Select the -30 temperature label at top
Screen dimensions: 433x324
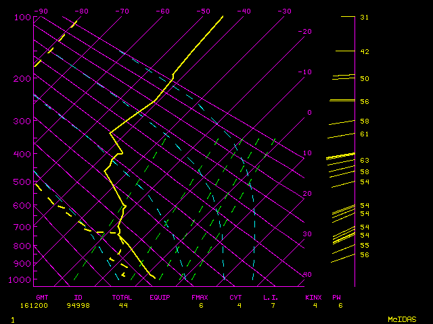click(x=284, y=11)
